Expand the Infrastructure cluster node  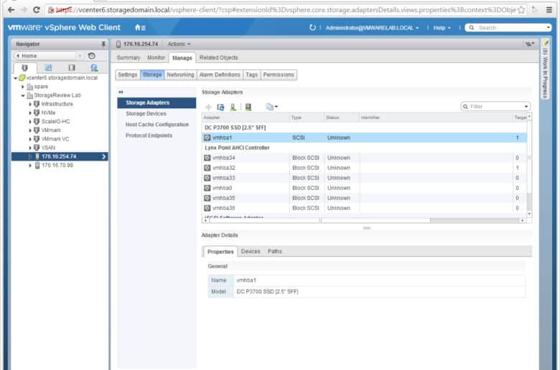(x=30, y=104)
